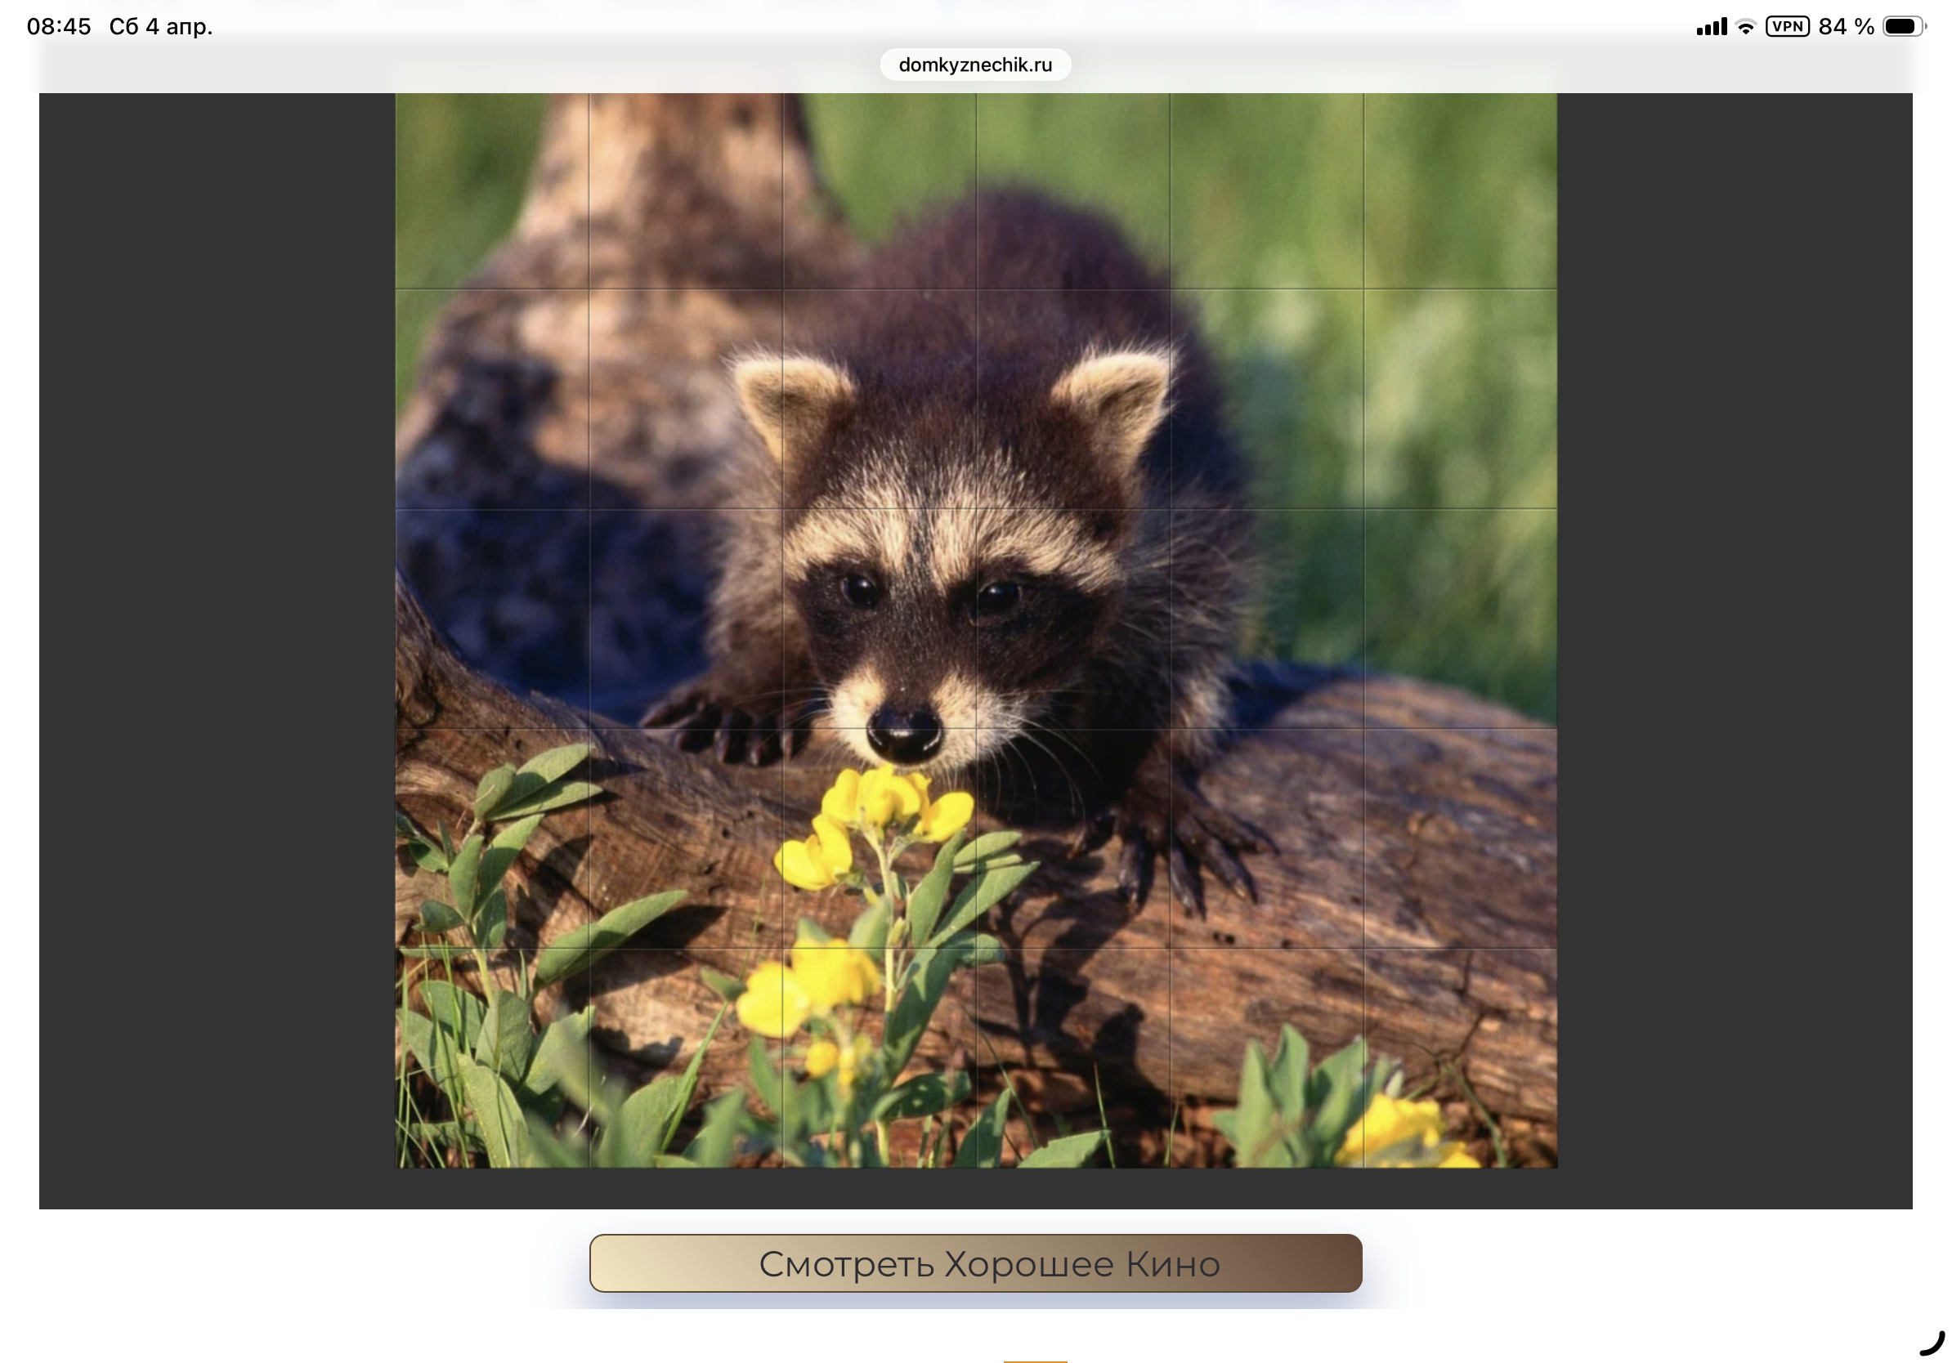Select bottom-right corner tile with yellow flower
This screenshot has height=1363, width=1952.
(x=1460, y=1057)
